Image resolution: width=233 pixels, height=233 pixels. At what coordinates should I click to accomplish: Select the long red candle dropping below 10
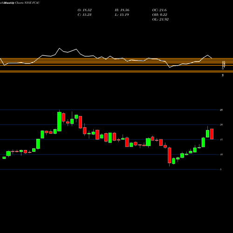[170, 155]
